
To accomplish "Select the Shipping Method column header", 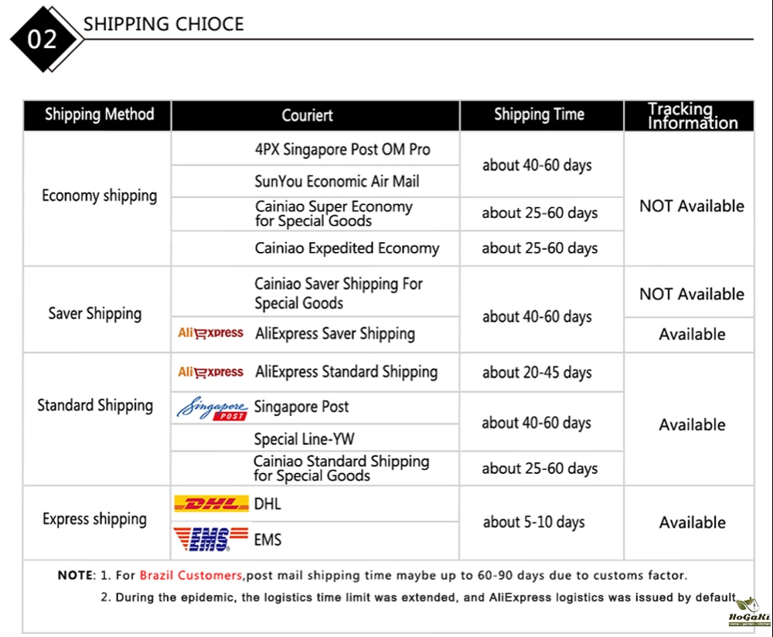I will click(x=99, y=115).
